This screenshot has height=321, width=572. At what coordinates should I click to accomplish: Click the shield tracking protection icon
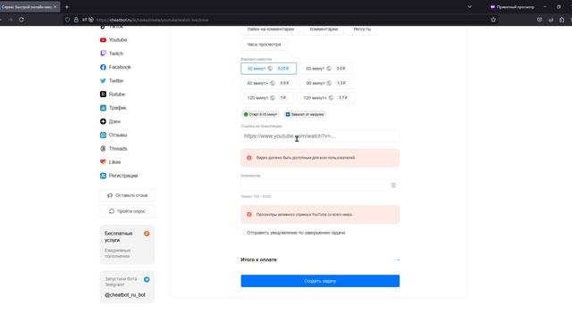tap(68, 20)
